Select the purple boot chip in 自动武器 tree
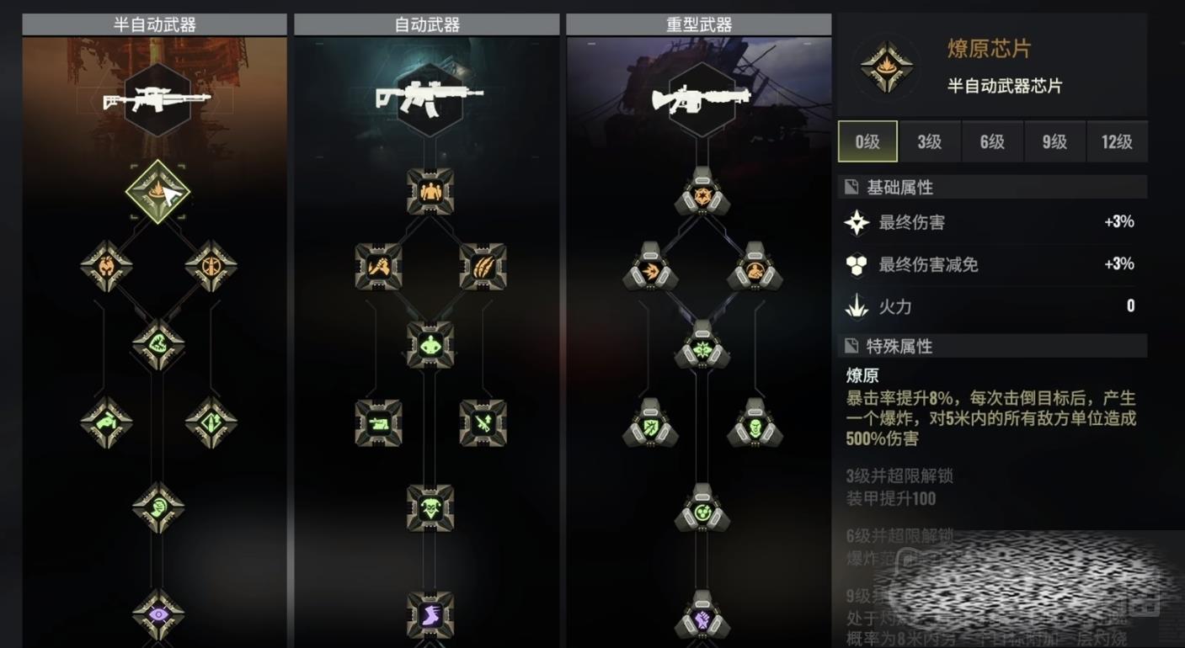The width and height of the screenshot is (1185, 648). coord(430,614)
